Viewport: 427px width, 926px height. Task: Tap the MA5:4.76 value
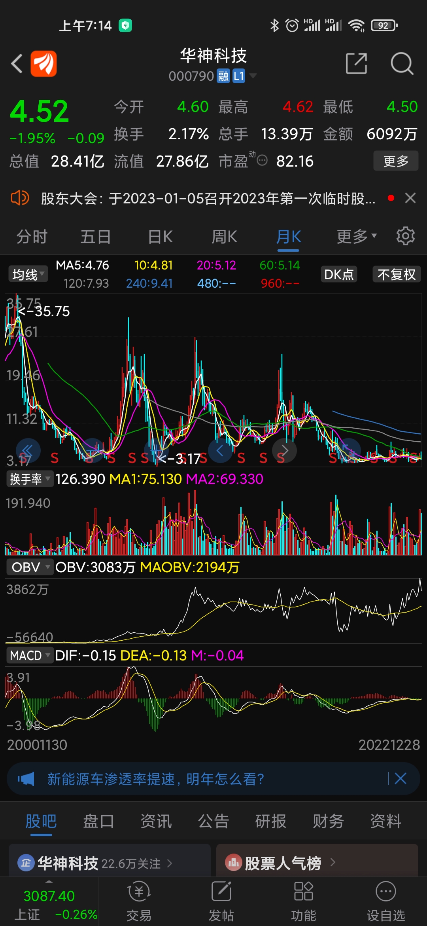pyautogui.click(x=82, y=265)
